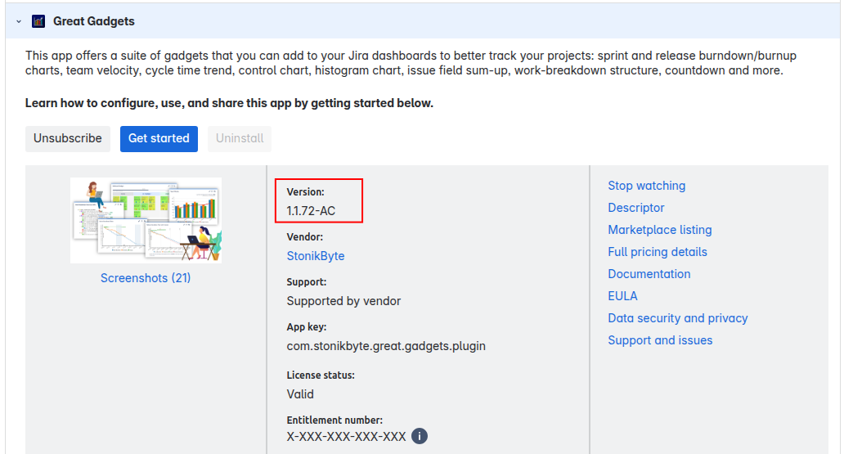Open the app screenshots thumbnail image
This screenshot has height=454, width=844.
146,220
